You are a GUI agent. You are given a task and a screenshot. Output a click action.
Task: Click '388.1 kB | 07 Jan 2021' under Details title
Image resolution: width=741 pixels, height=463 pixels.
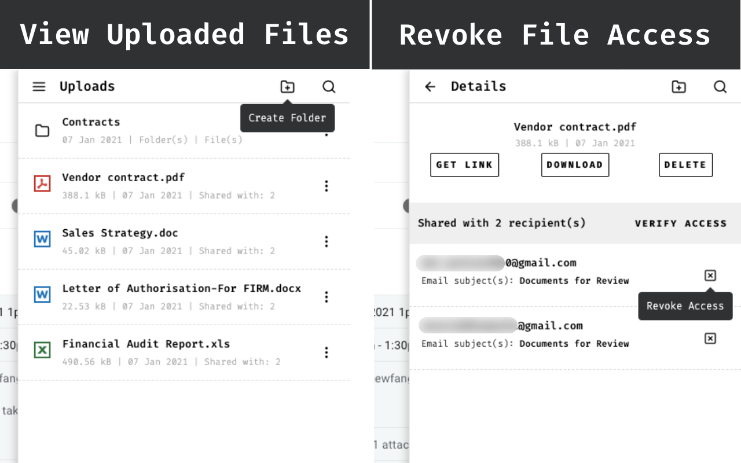[575, 144]
